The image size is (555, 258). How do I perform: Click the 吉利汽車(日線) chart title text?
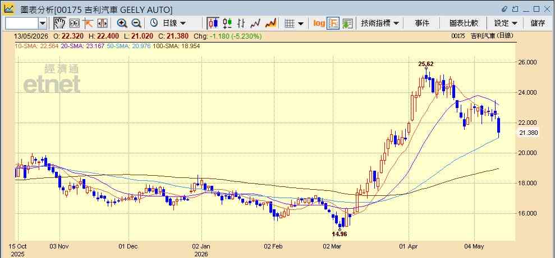point(492,36)
